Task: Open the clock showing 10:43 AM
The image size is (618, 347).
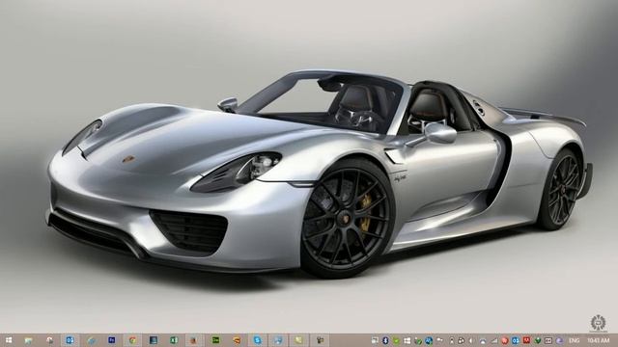Action: tap(599, 340)
